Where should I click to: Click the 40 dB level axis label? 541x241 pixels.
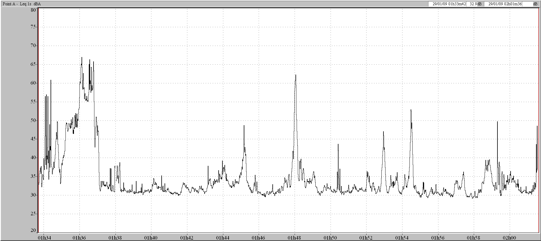33,158
